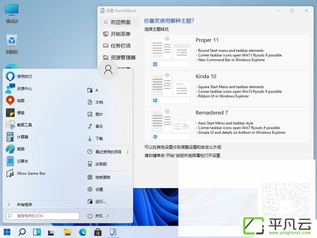The width and height of the screenshot is (317, 238).
Task: Open the 计算器 calculator icon
Action: (x=10, y=137)
